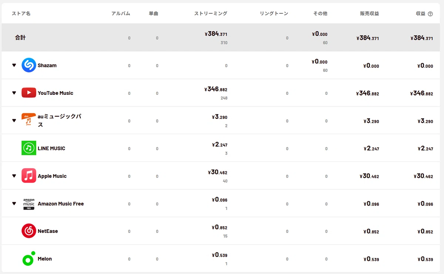Click the ストア名 column header

click(x=21, y=14)
